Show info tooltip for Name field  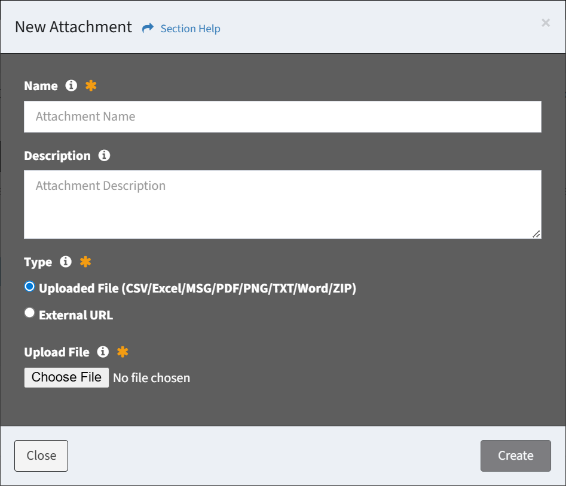pos(71,85)
